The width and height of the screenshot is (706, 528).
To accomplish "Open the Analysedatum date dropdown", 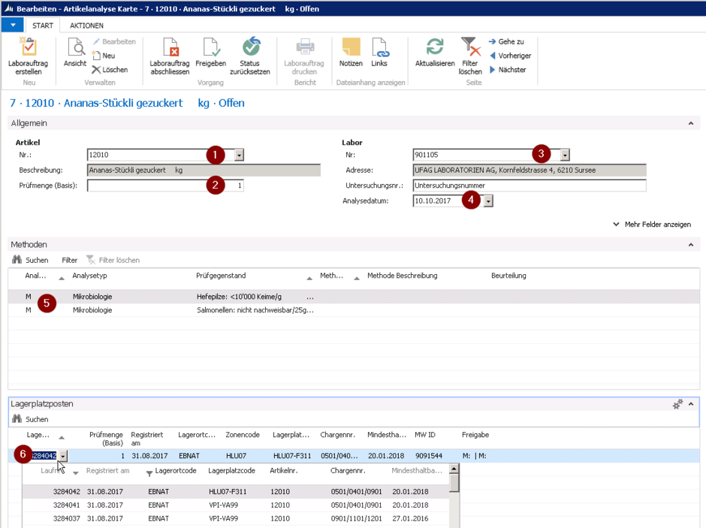I will click(x=488, y=201).
